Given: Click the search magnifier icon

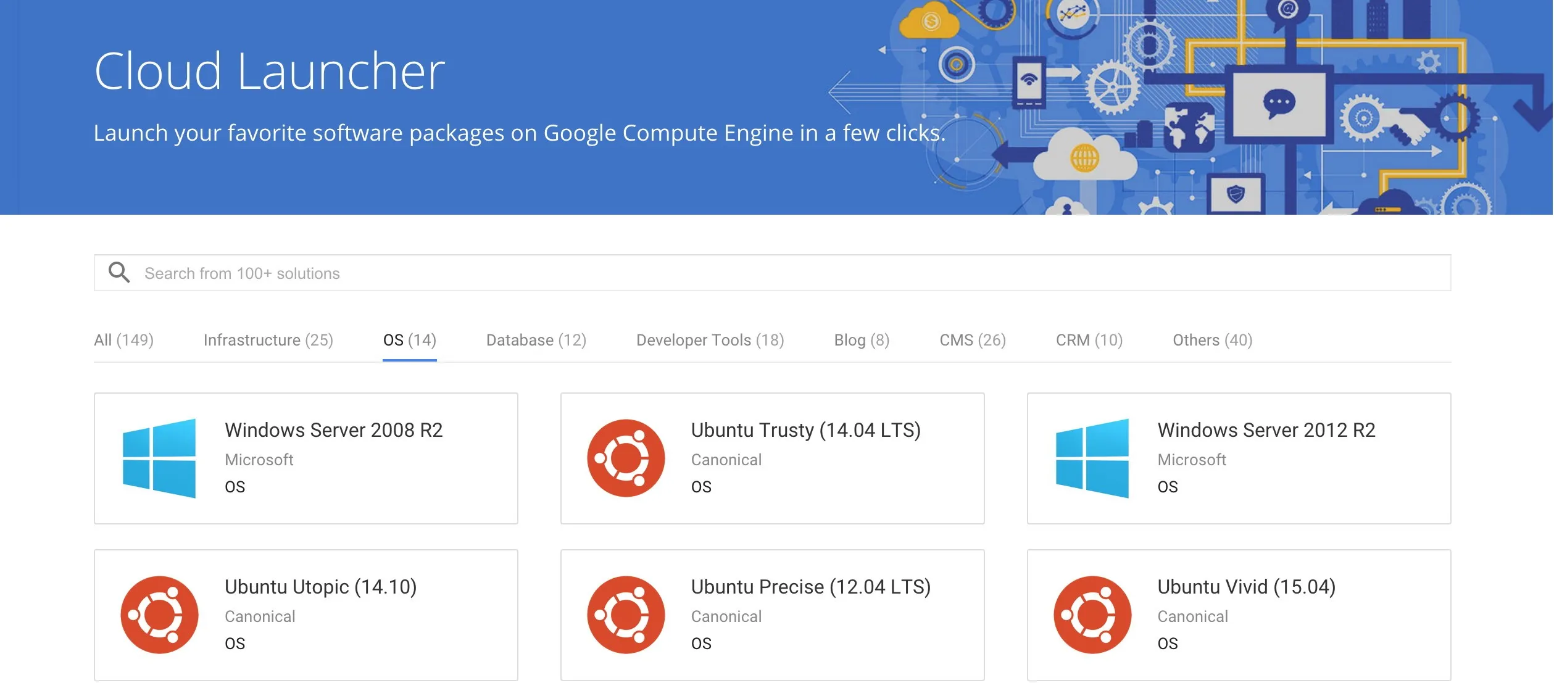Looking at the screenshot, I should coord(120,272).
